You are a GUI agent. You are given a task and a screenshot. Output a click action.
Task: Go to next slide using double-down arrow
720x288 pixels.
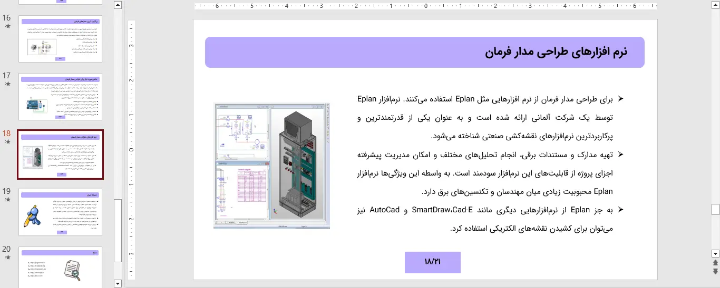[x=715, y=271]
